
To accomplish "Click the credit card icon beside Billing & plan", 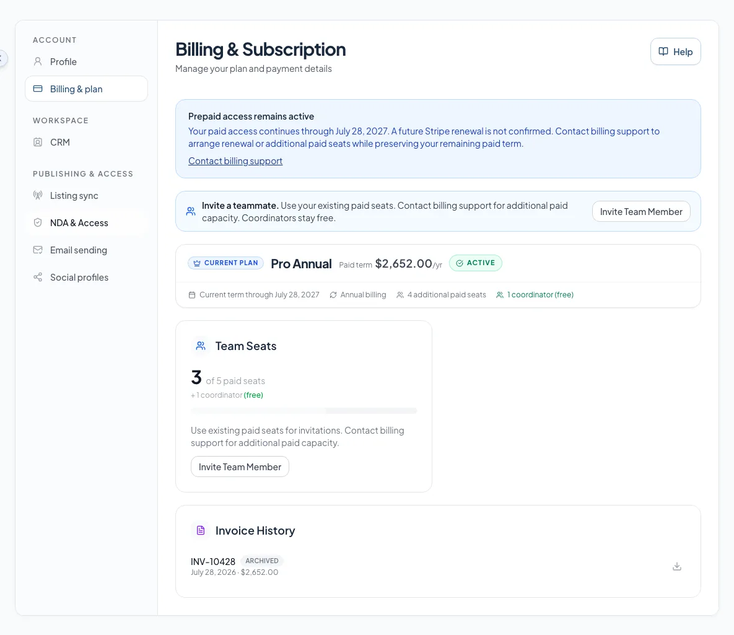I will point(38,89).
